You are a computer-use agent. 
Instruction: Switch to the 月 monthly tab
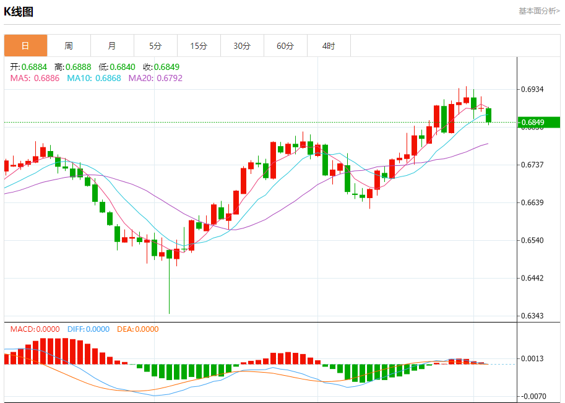[x=112, y=46]
